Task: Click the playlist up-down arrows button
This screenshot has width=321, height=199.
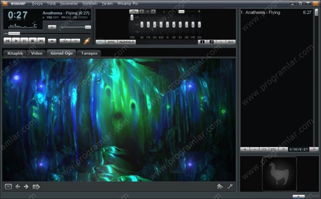Action: pyautogui.click(x=314, y=149)
